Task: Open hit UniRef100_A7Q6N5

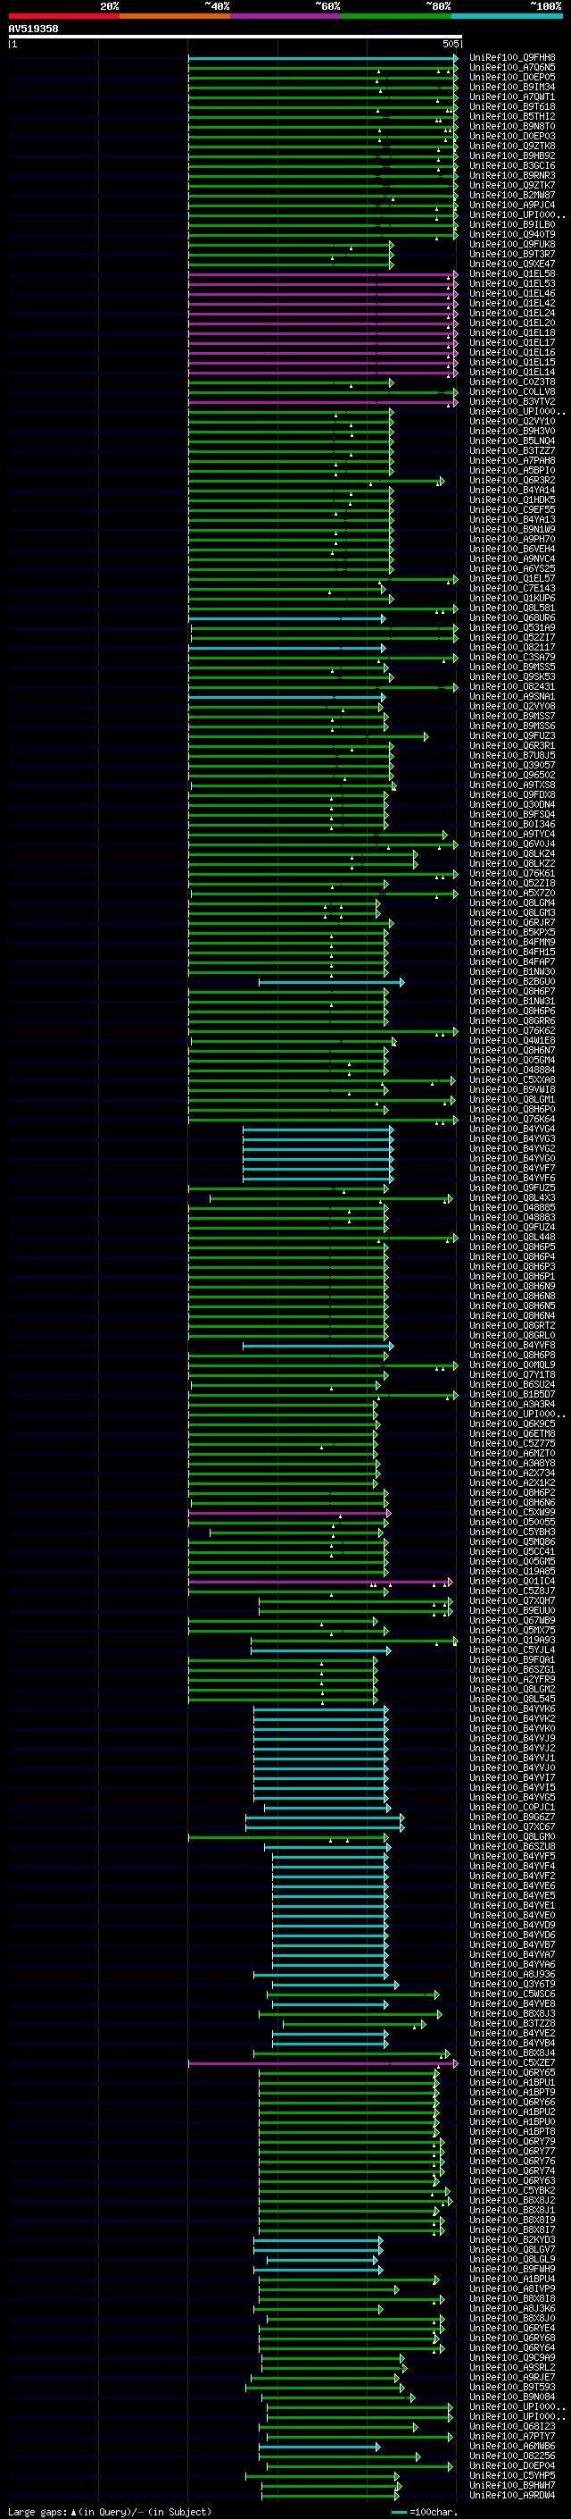Action: 512,68
